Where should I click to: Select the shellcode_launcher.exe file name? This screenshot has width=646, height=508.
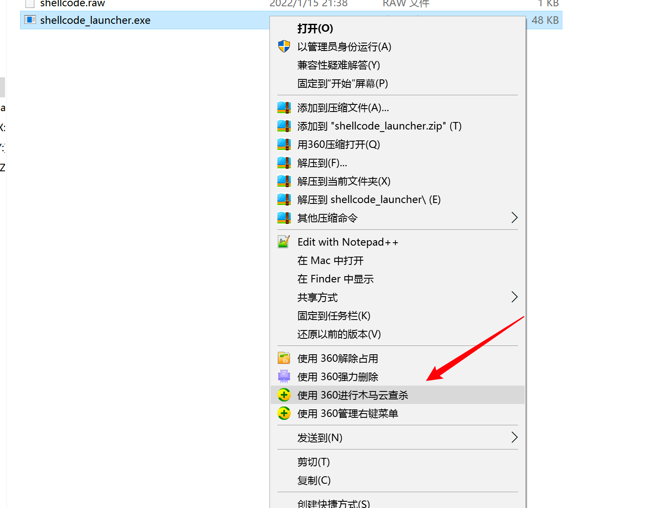click(95, 20)
